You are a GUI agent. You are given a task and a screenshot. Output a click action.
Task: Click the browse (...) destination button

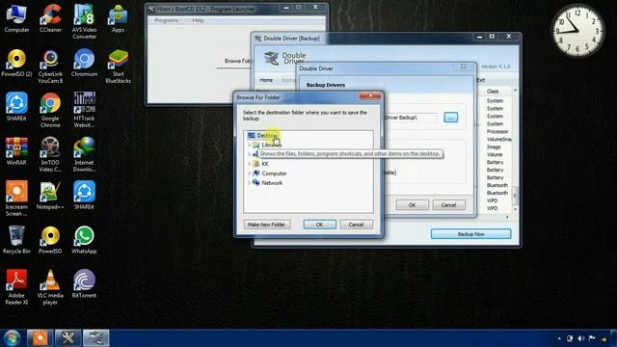(x=450, y=118)
